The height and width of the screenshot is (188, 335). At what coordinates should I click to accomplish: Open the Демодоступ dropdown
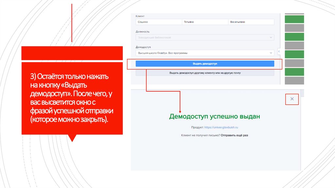(205, 53)
